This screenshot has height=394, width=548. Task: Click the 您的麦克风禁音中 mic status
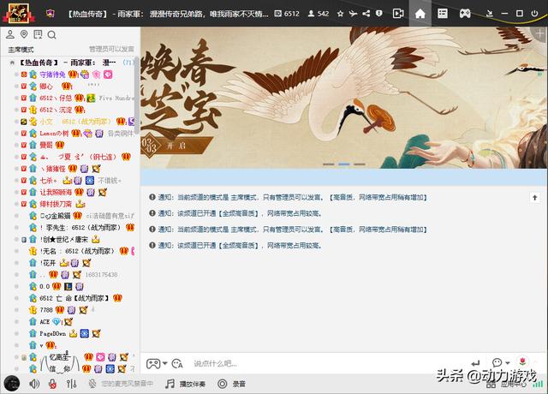point(121,384)
